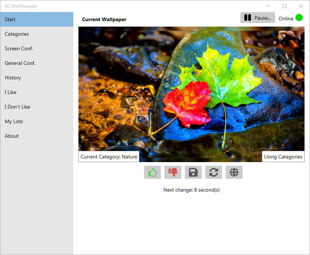Viewport: 310px width, 255px height.
Task: Refresh to the next wallpaper with arrows icon
Action: click(213, 172)
